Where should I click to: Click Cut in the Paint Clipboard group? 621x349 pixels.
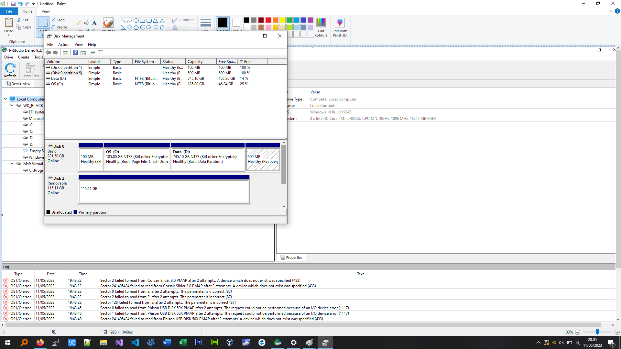pos(23,20)
